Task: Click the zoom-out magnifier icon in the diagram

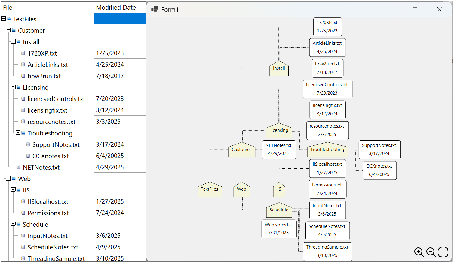Action: (431, 252)
